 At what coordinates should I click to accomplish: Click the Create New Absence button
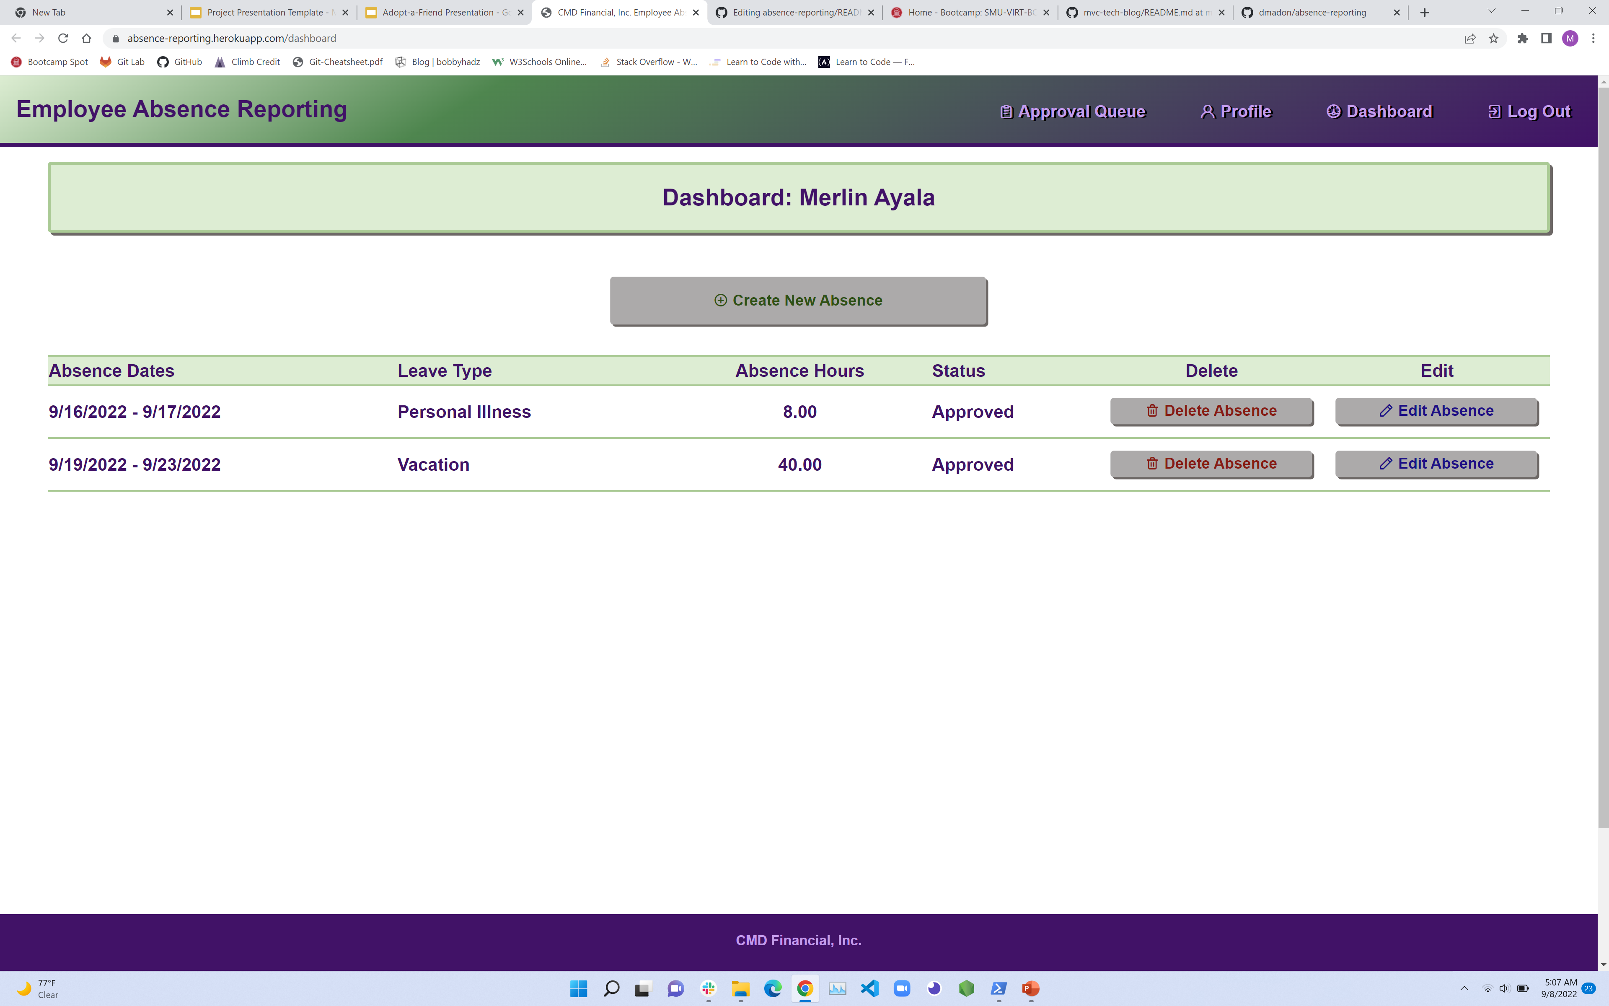[x=798, y=300]
